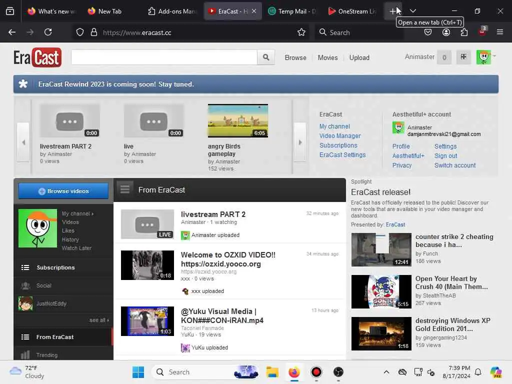Image resolution: width=512 pixels, height=384 pixels.
Task: Select History in sidebar
Action: coord(70,239)
